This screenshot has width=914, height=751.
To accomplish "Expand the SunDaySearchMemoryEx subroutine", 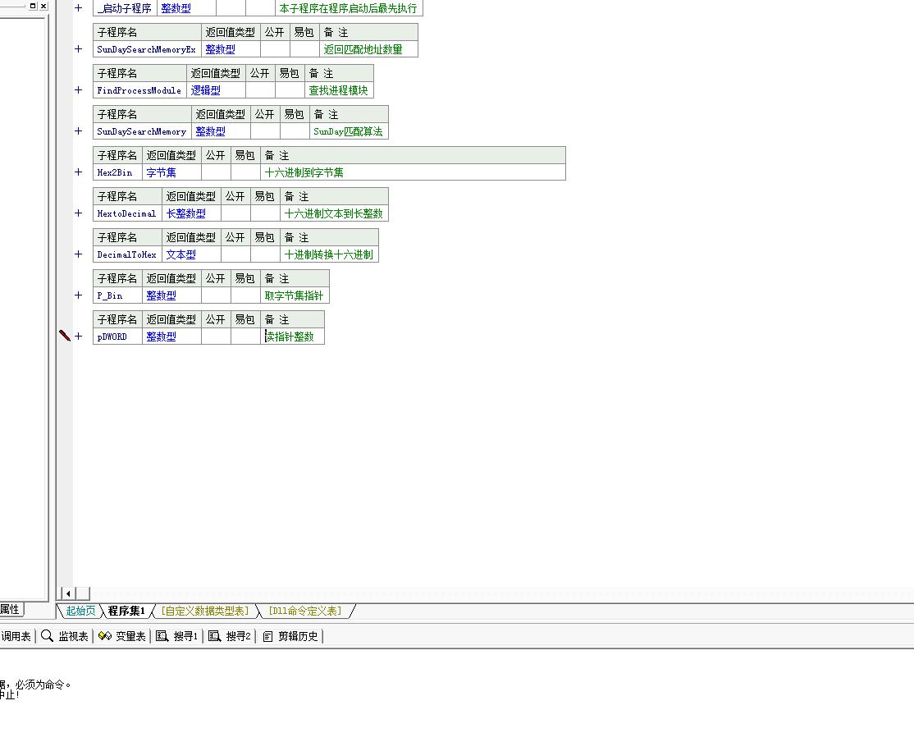I will (79, 49).
